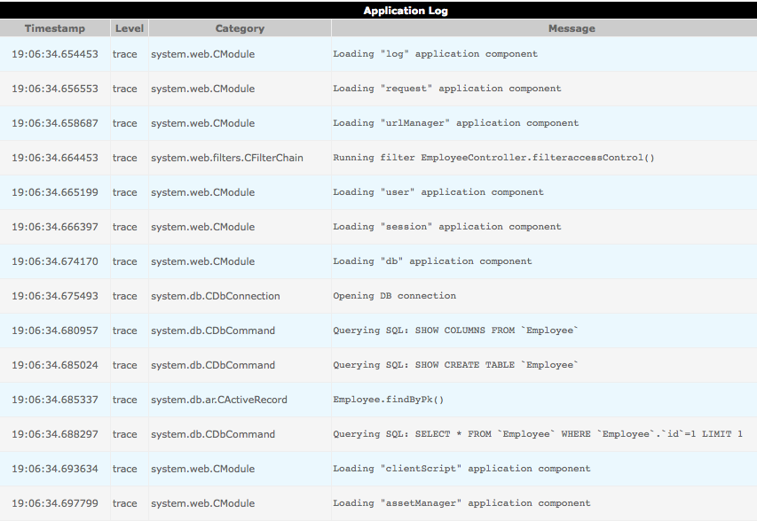This screenshot has height=521, width=757.
Task: Click timestamp 19:06:34.666397
Action: [55, 227]
